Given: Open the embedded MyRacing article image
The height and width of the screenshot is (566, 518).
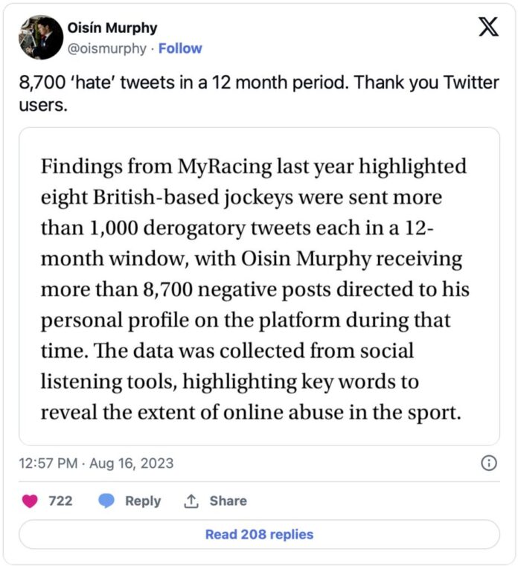Looking at the screenshot, I should [259, 286].
